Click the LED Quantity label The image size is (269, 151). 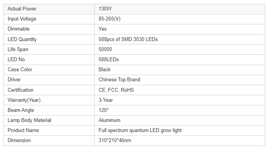22,39
